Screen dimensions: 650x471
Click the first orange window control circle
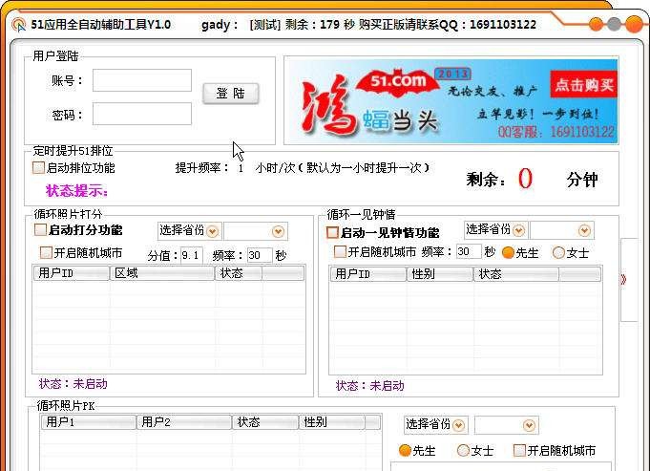(x=596, y=24)
